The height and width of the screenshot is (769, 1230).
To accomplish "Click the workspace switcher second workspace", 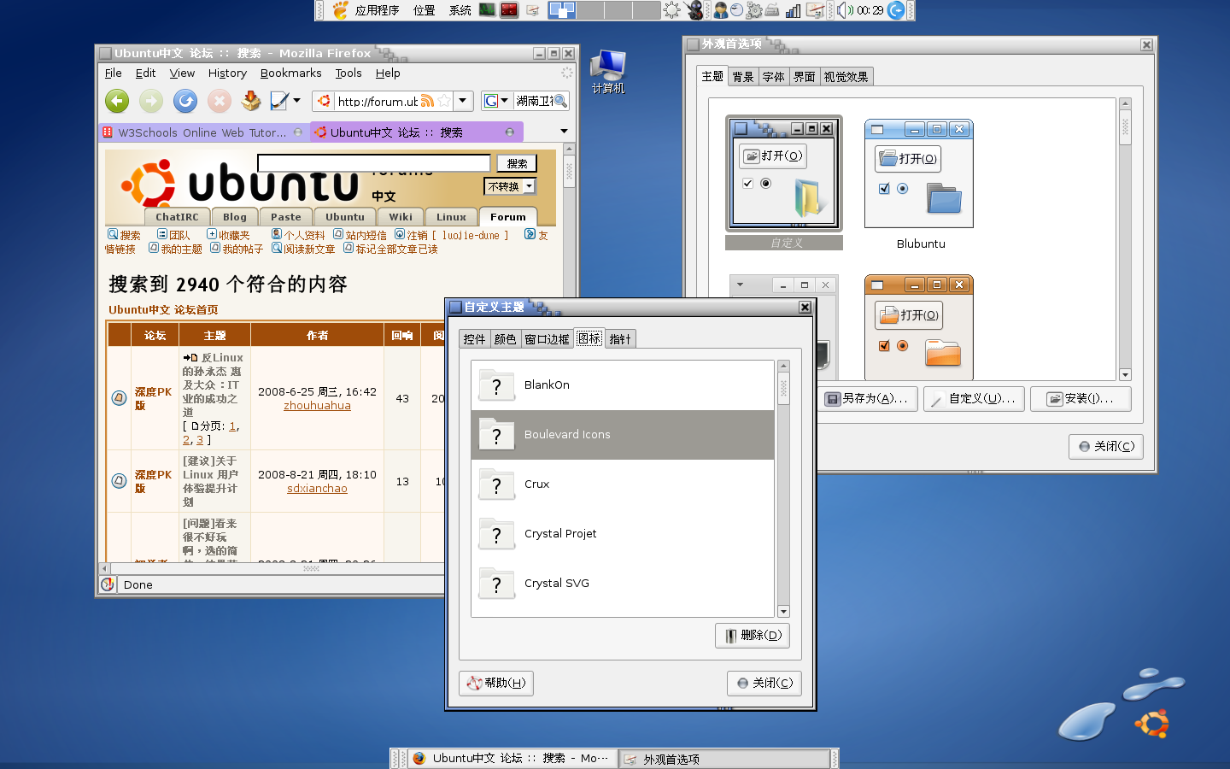I will pyautogui.click(x=589, y=10).
